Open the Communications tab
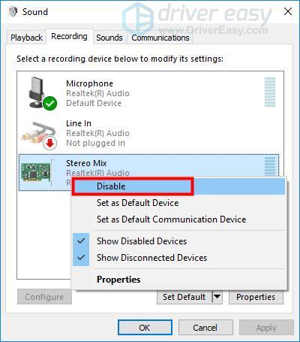300x342 pixels. (160, 38)
